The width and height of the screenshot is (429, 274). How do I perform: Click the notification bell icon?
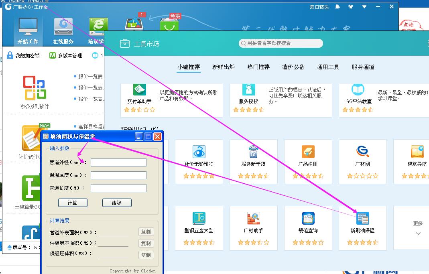click(x=338, y=7)
